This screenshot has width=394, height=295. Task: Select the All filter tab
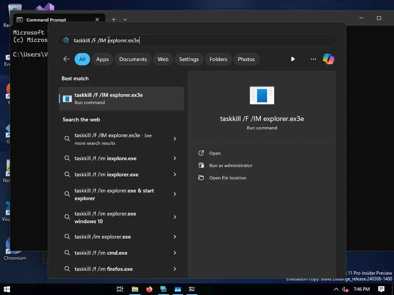tap(82, 59)
